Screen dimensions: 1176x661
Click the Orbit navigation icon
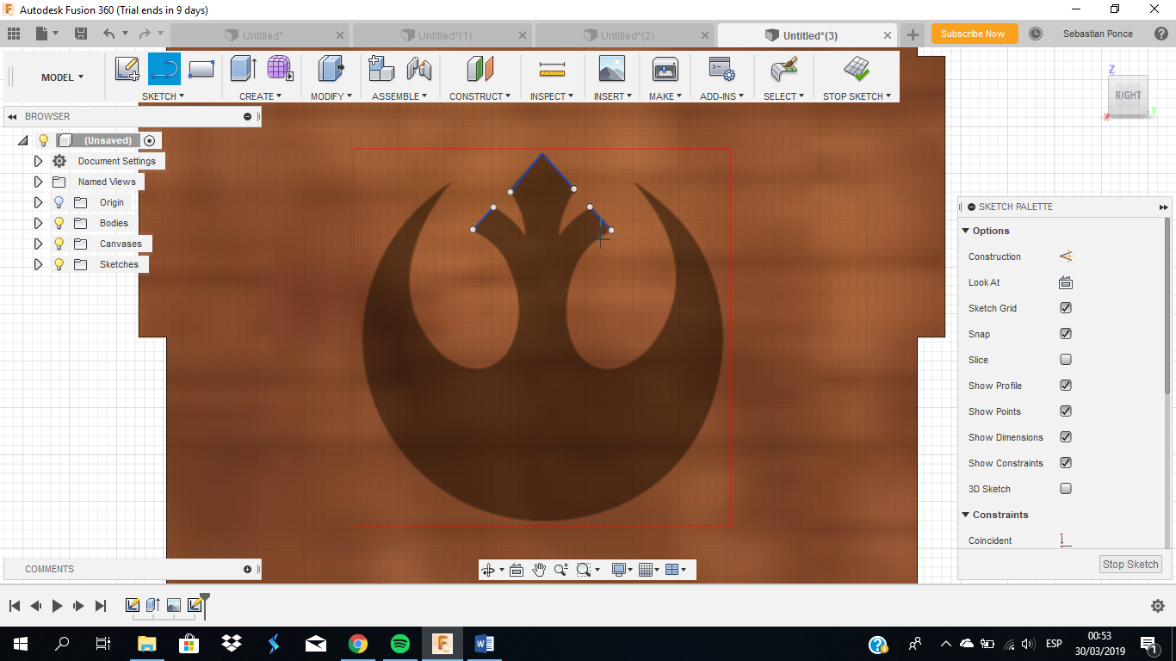point(488,570)
